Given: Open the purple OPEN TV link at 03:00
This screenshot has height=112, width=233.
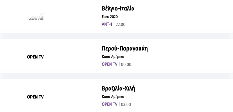Looking at the screenshot, I should [x=109, y=104].
